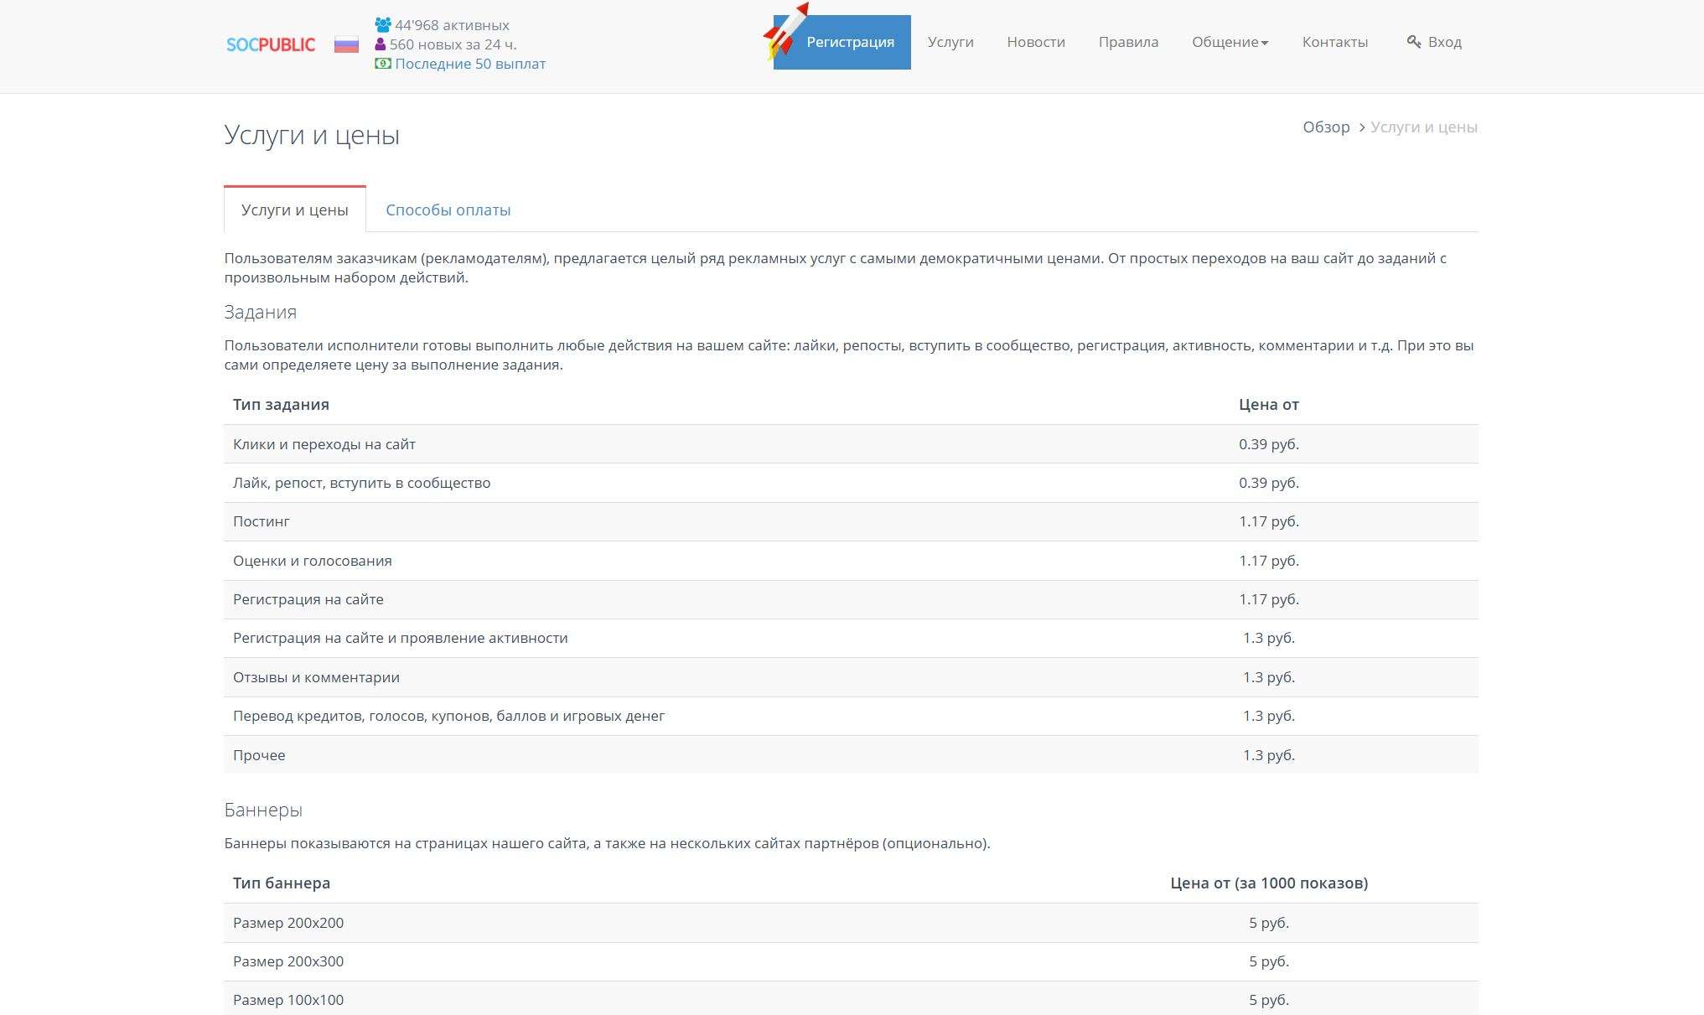Click the SOCPUBLIC logo
1704x1015 pixels.
click(271, 44)
